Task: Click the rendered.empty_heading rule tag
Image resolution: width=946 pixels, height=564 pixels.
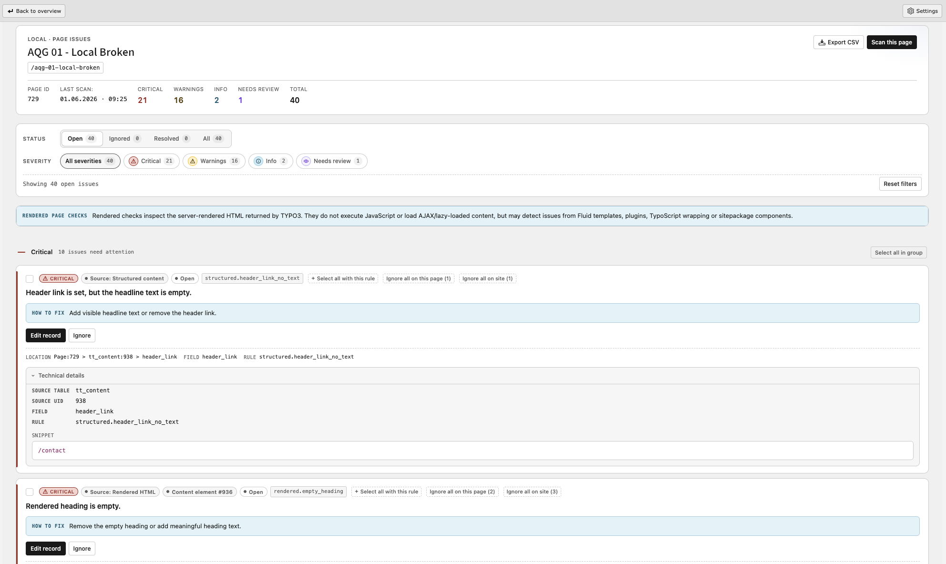Action: (x=308, y=492)
